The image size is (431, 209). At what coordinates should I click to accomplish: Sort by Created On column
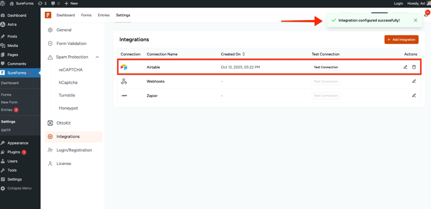(x=233, y=54)
